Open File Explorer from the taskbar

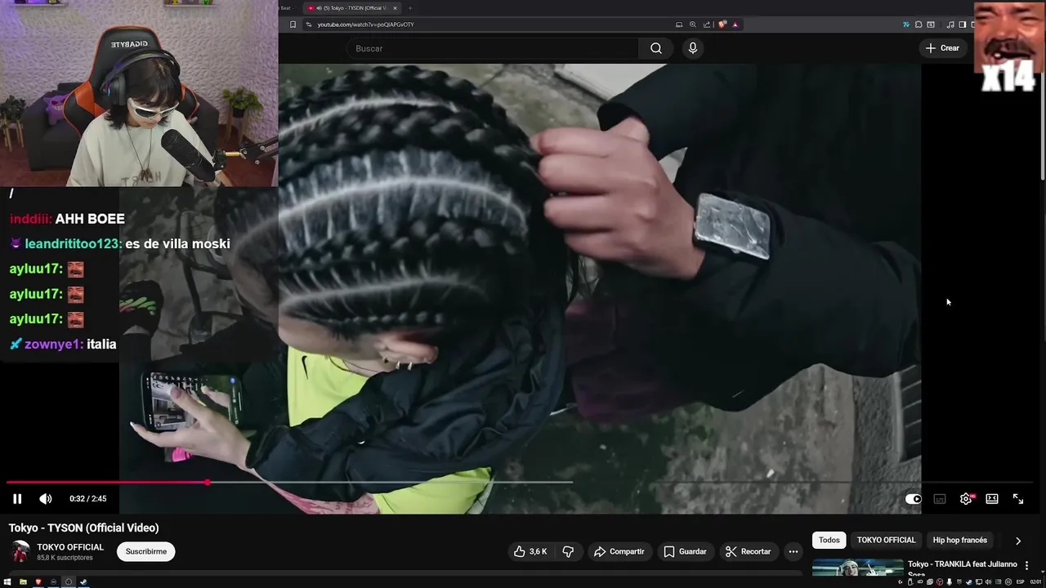pos(23,582)
